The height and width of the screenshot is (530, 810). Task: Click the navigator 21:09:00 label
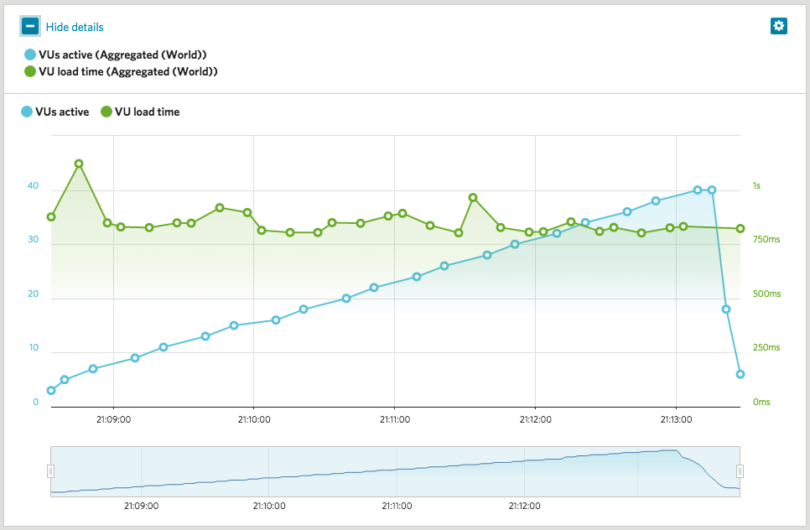click(141, 507)
